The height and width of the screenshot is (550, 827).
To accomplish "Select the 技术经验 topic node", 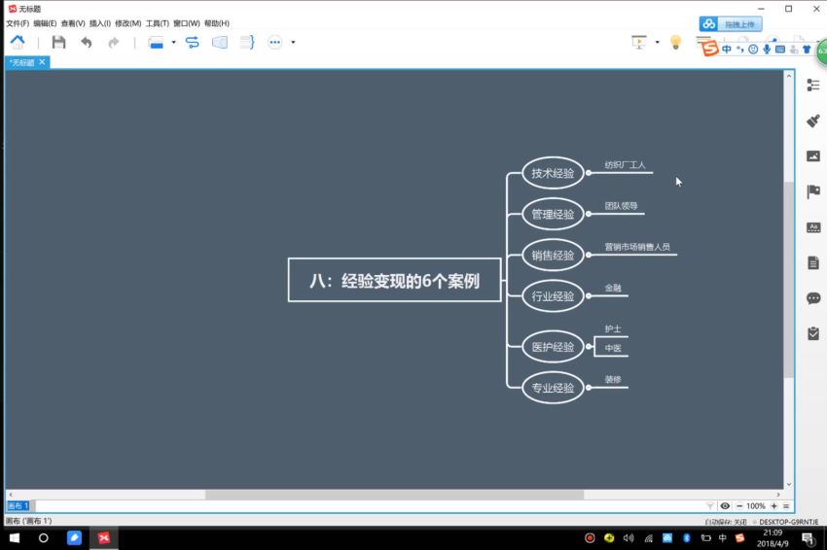I will point(553,173).
